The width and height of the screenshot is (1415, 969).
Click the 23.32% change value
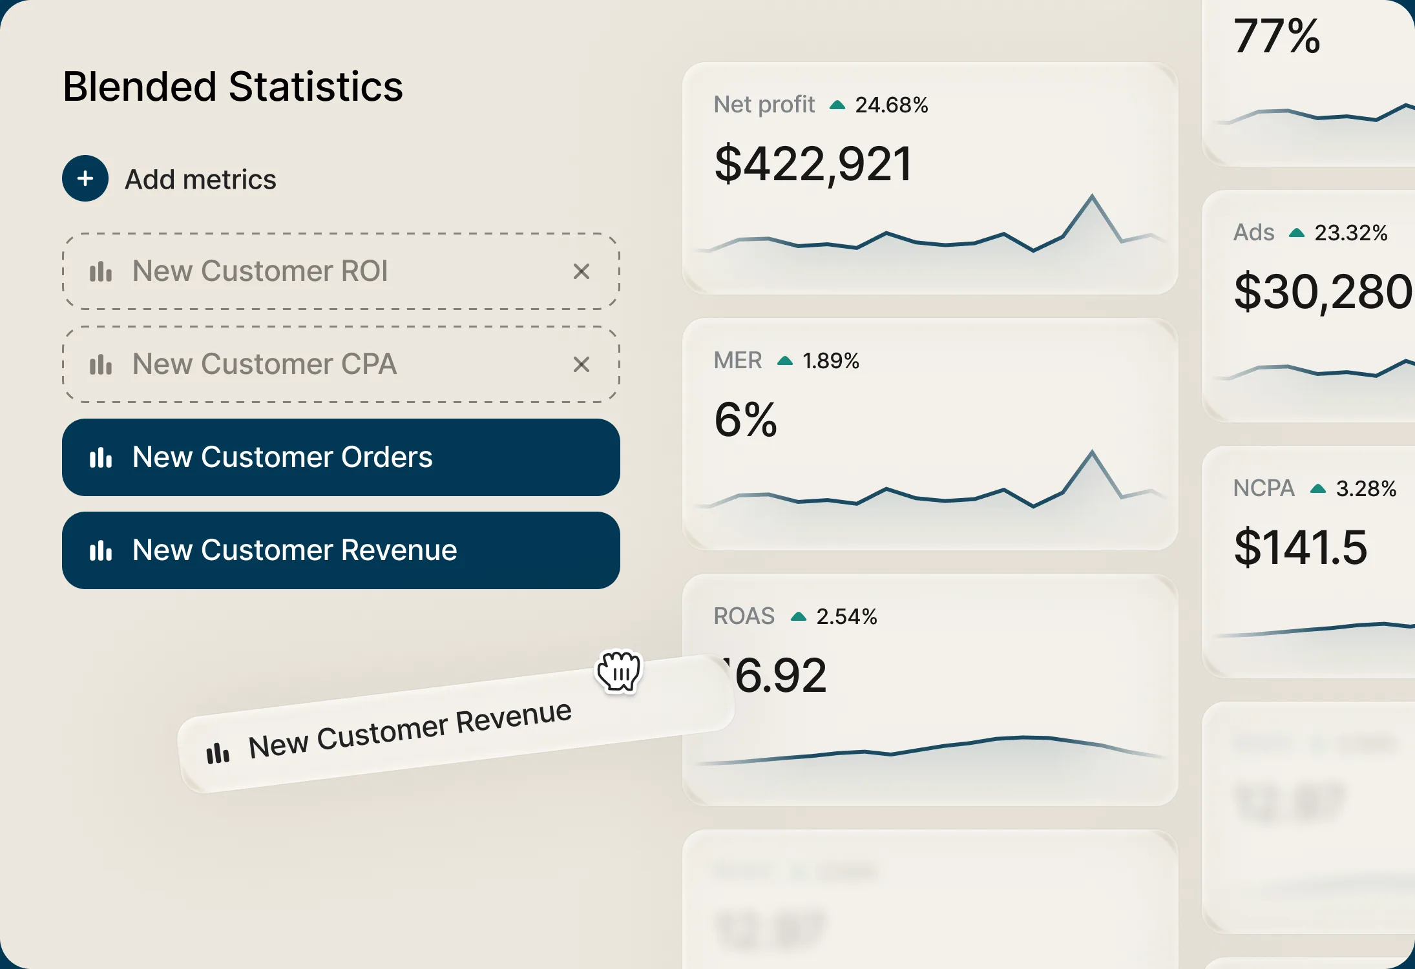pyautogui.click(x=1351, y=233)
